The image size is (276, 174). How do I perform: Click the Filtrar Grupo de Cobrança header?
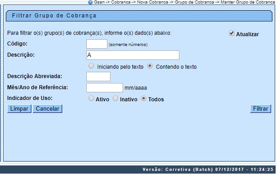[139, 16]
